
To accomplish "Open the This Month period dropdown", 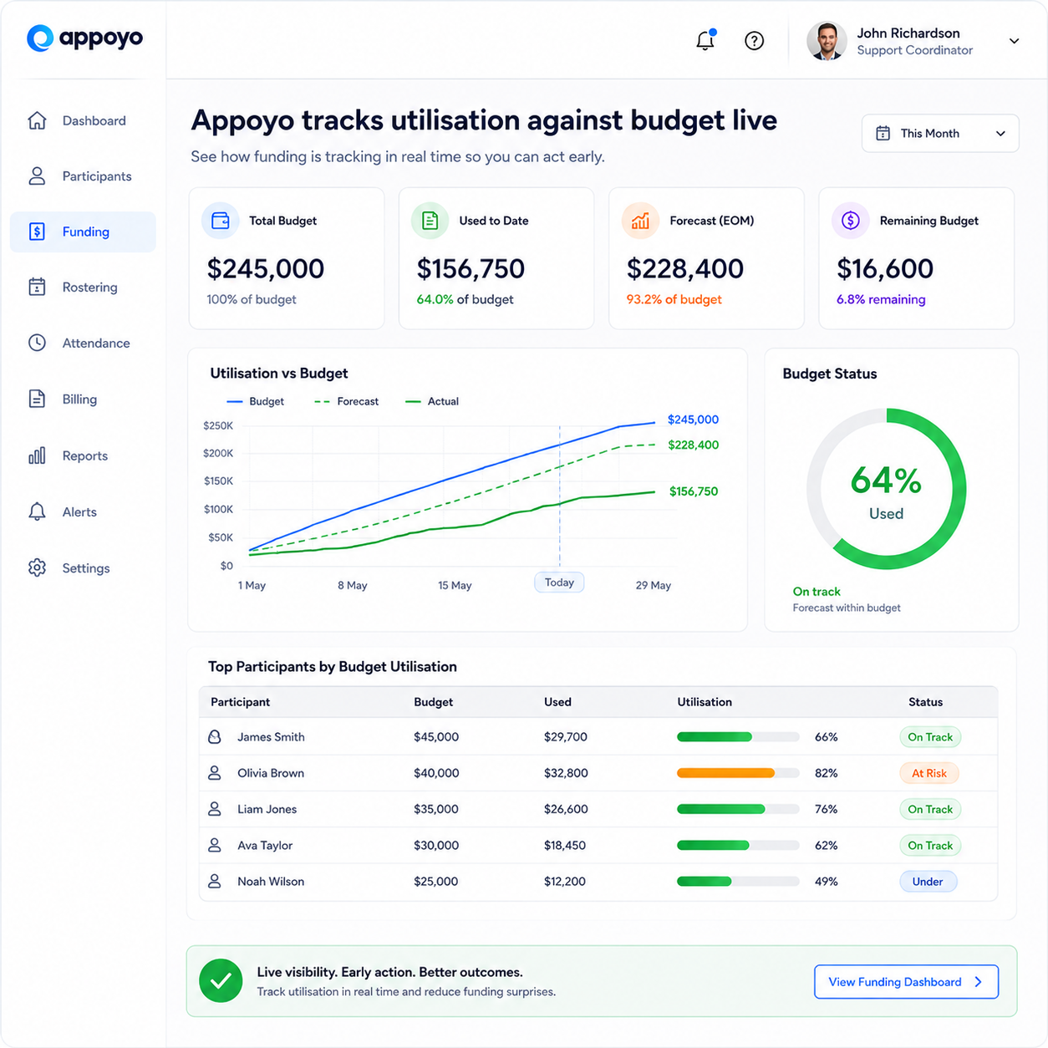I will coord(940,134).
